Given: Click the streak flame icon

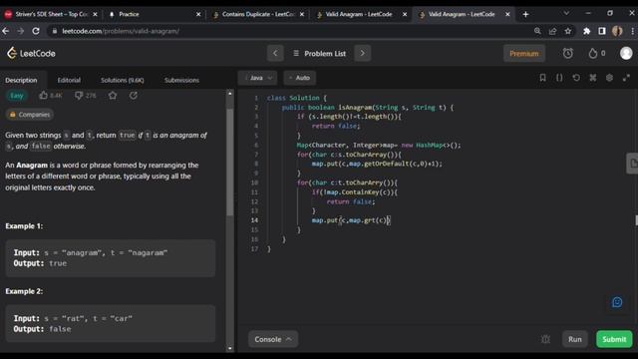Looking at the screenshot, I should [593, 53].
